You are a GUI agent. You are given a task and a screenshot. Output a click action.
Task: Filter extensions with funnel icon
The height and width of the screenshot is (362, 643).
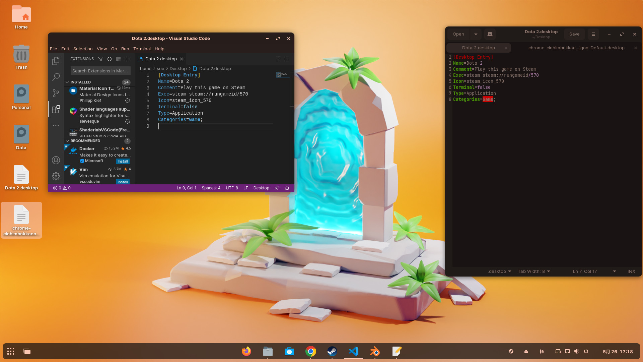[x=101, y=59]
